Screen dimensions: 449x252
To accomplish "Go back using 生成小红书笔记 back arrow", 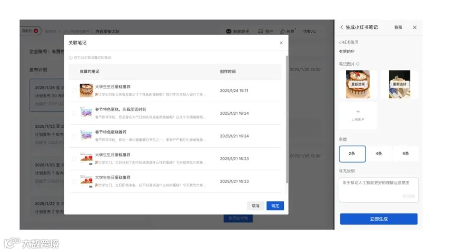I will click(341, 27).
